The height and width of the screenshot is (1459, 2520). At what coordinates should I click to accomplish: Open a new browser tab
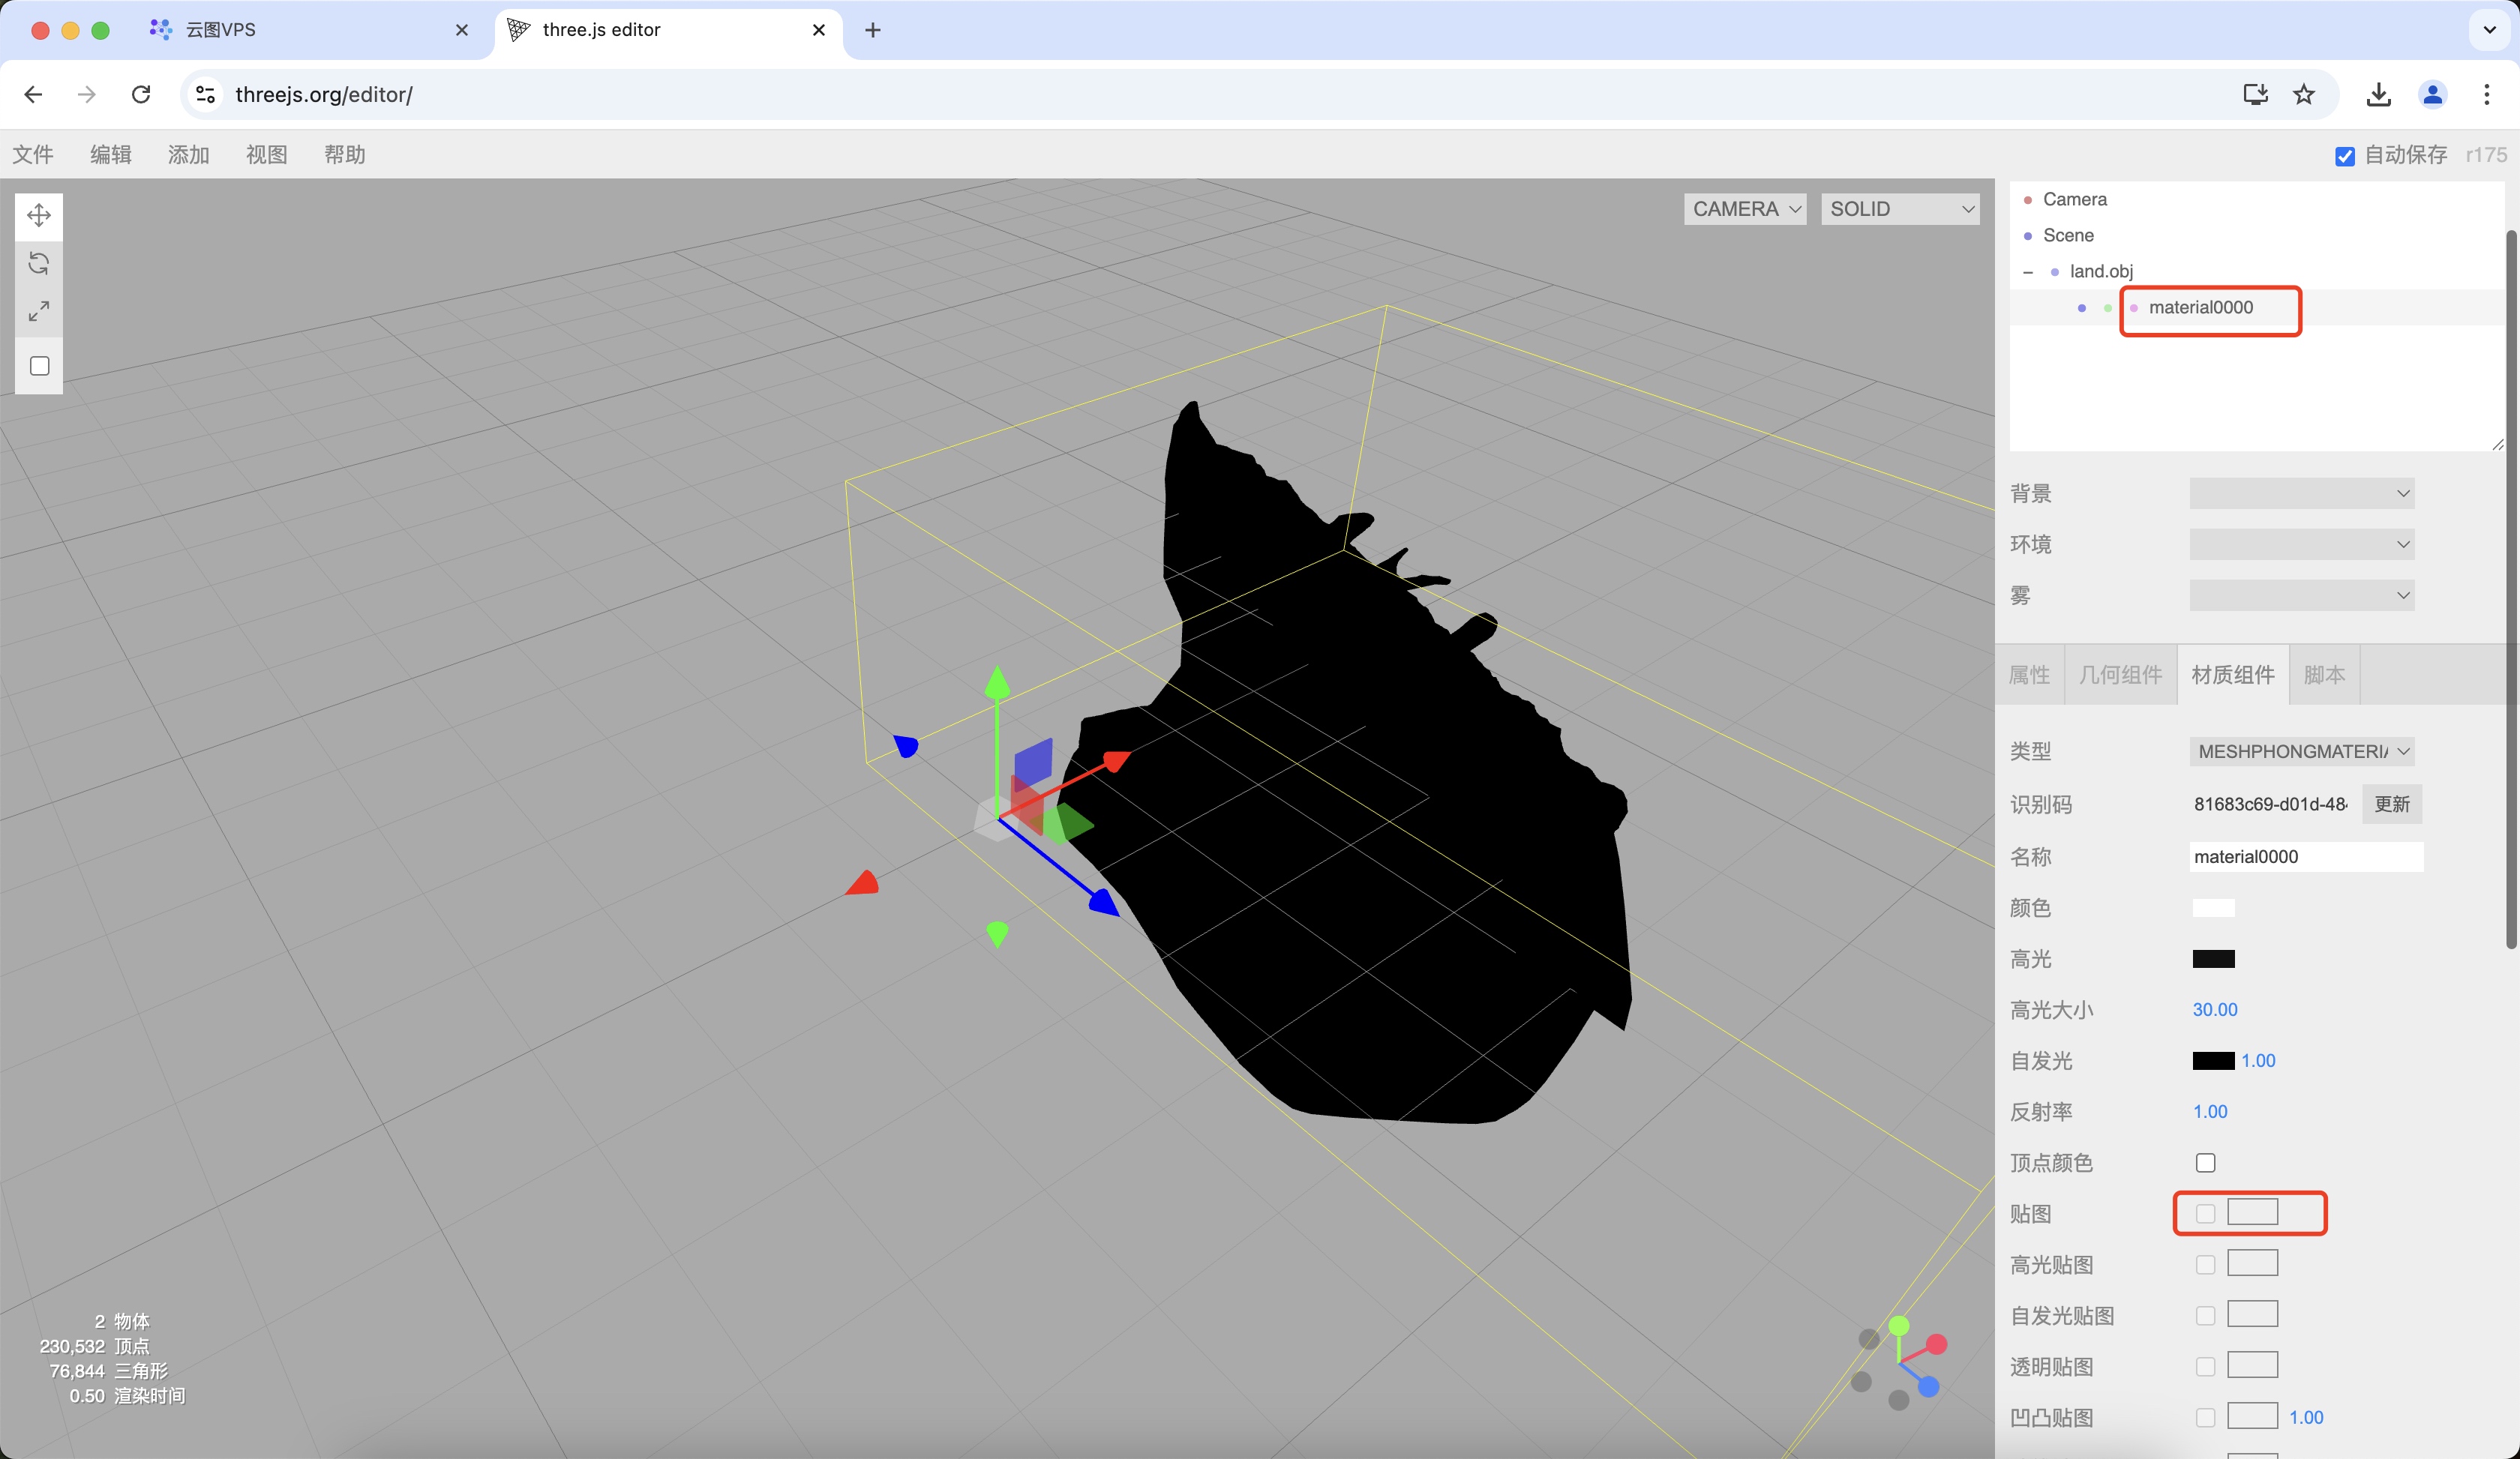(873, 30)
